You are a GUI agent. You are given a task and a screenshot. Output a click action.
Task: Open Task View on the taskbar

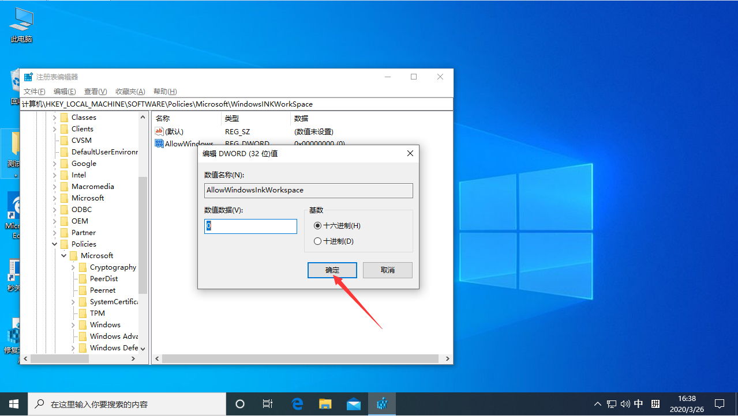tap(268, 404)
